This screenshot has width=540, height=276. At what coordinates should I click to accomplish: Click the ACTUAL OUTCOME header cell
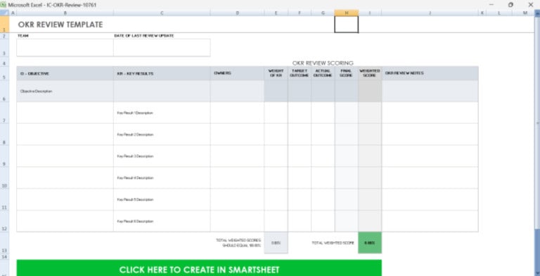[x=323, y=73]
